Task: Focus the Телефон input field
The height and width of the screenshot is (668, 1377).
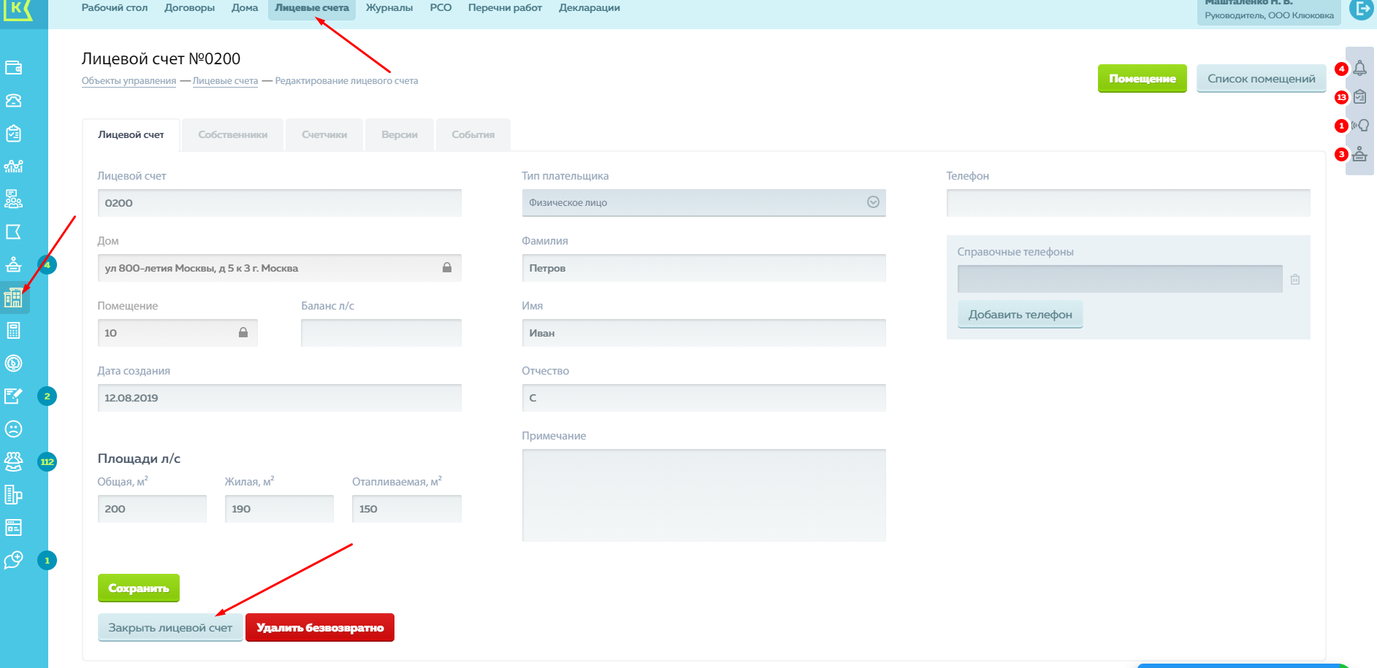Action: click(1129, 203)
